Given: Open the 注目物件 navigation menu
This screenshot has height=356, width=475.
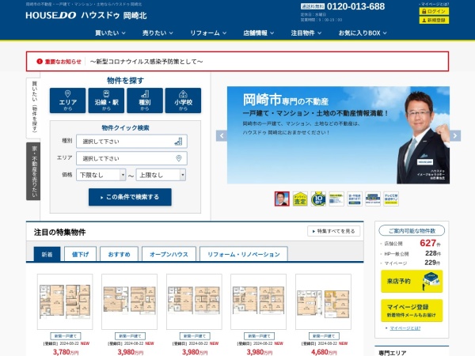Looking at the screenshot, I should coord(306,33).
